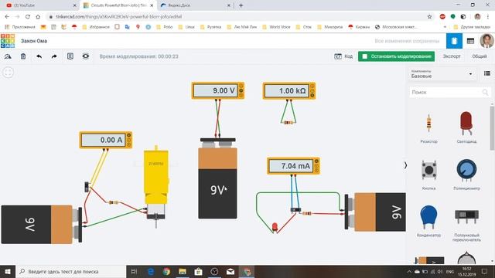495x278 pixels.
Task: Select the Кнопка push-button component
Action: tap(428, 175)
